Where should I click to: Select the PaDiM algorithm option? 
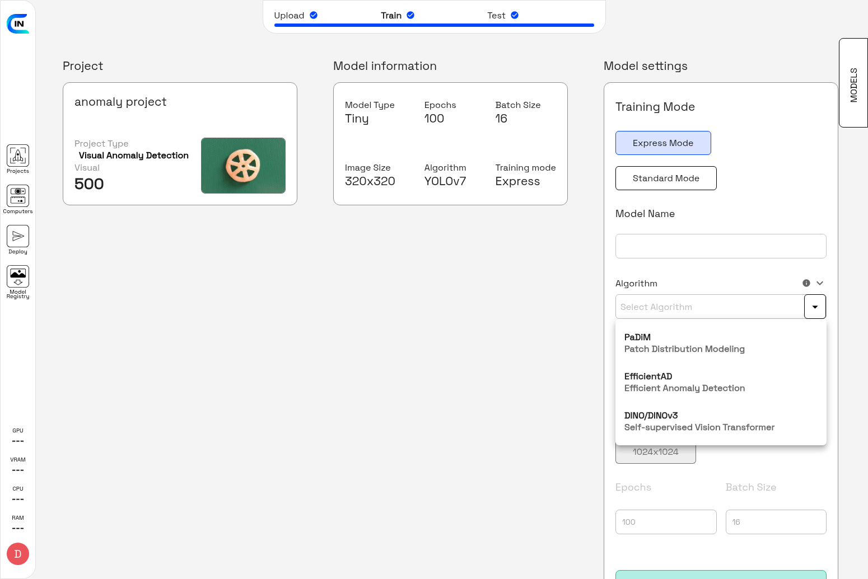point(684,342)
